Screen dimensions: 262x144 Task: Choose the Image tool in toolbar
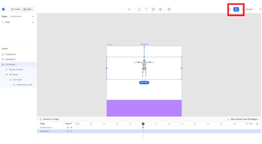(x=153, y=9)
